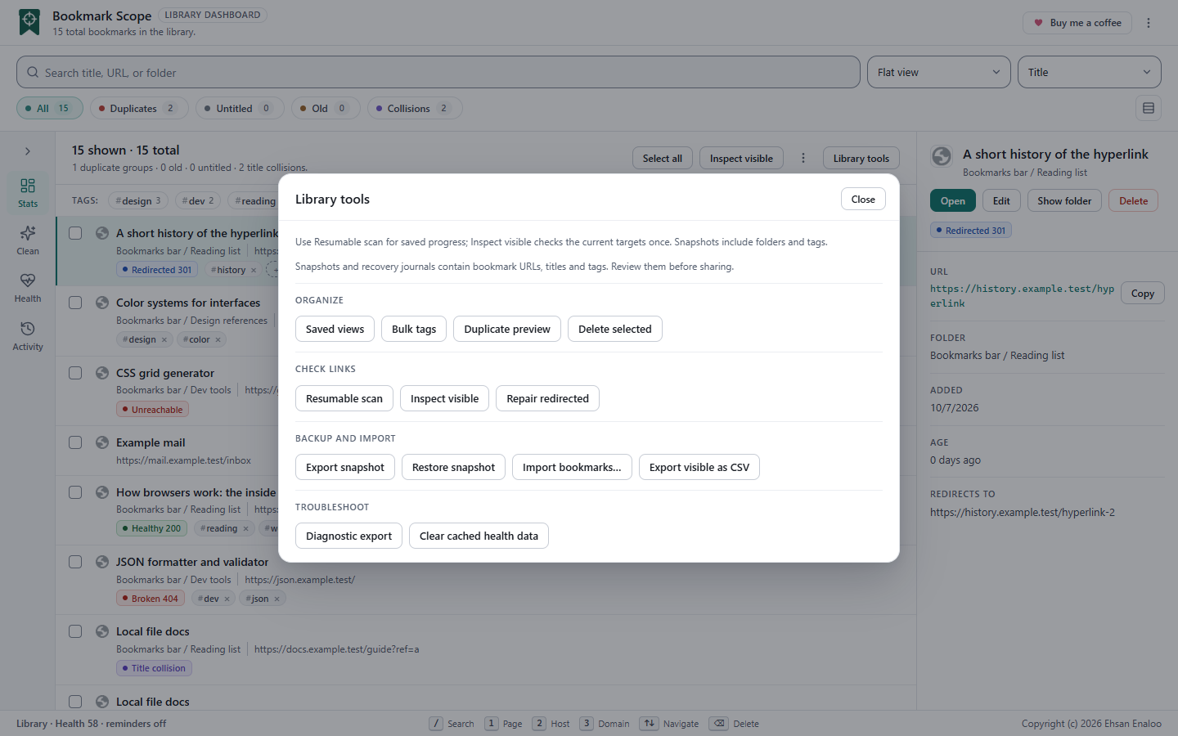Image resolution: width=1178 pixels, height=736 pixels.
Task: Click the Buy me a coffee link
Action: tap(1077, 23)
